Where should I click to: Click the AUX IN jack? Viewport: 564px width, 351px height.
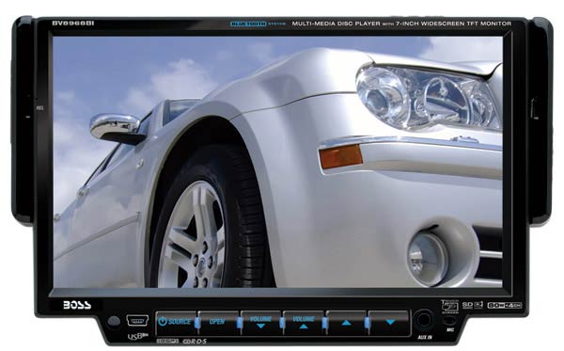point(424,320)
